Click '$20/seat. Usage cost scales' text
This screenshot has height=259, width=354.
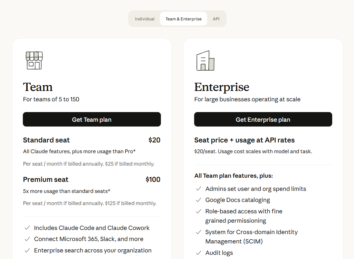(x=253, y=151)
